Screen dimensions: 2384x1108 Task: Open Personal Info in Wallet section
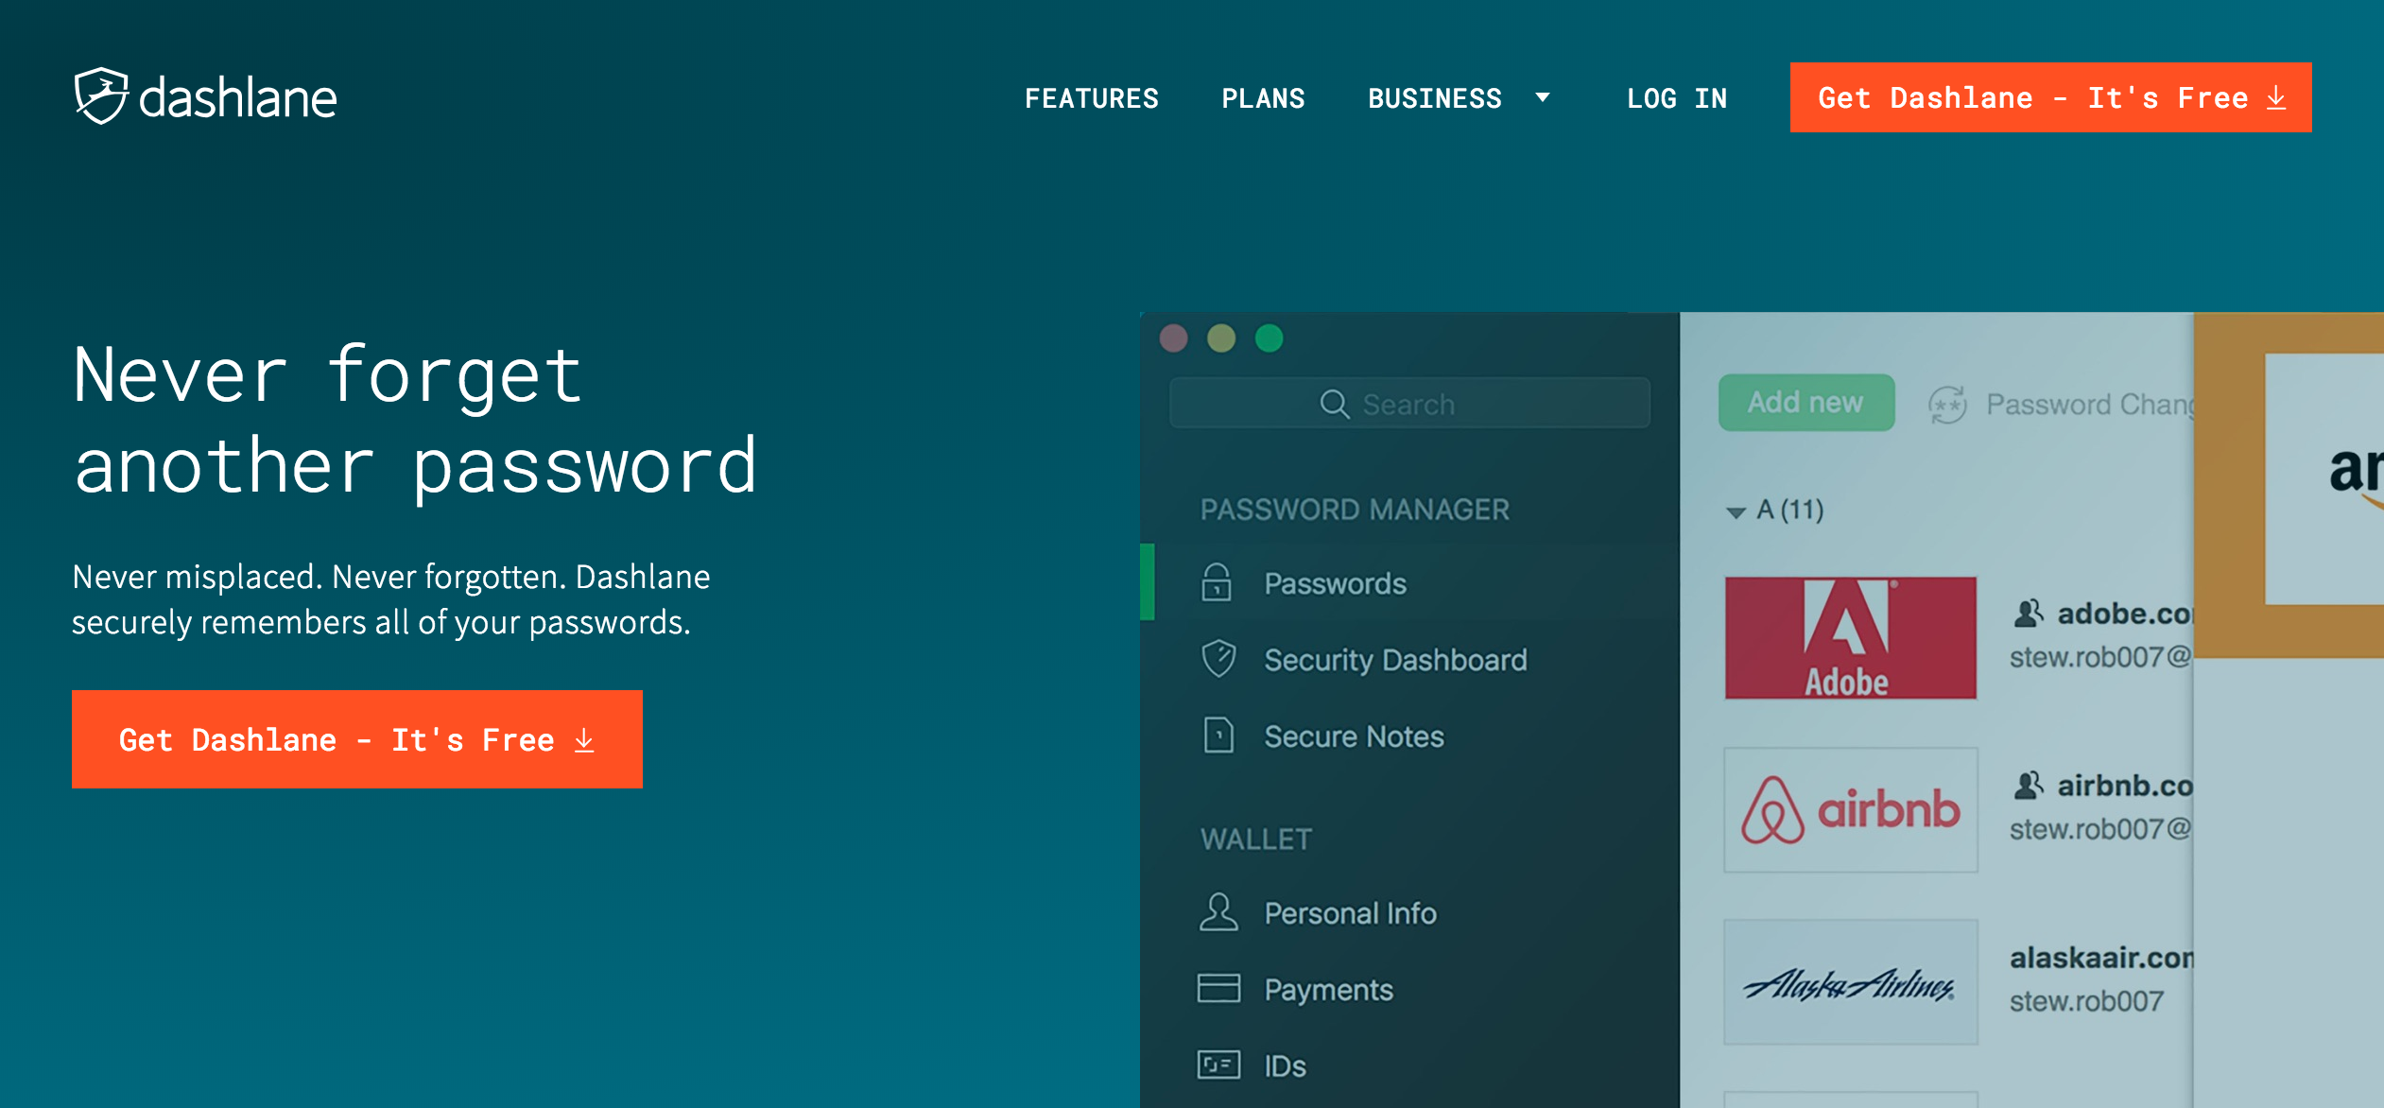(x=1350, y=913)
